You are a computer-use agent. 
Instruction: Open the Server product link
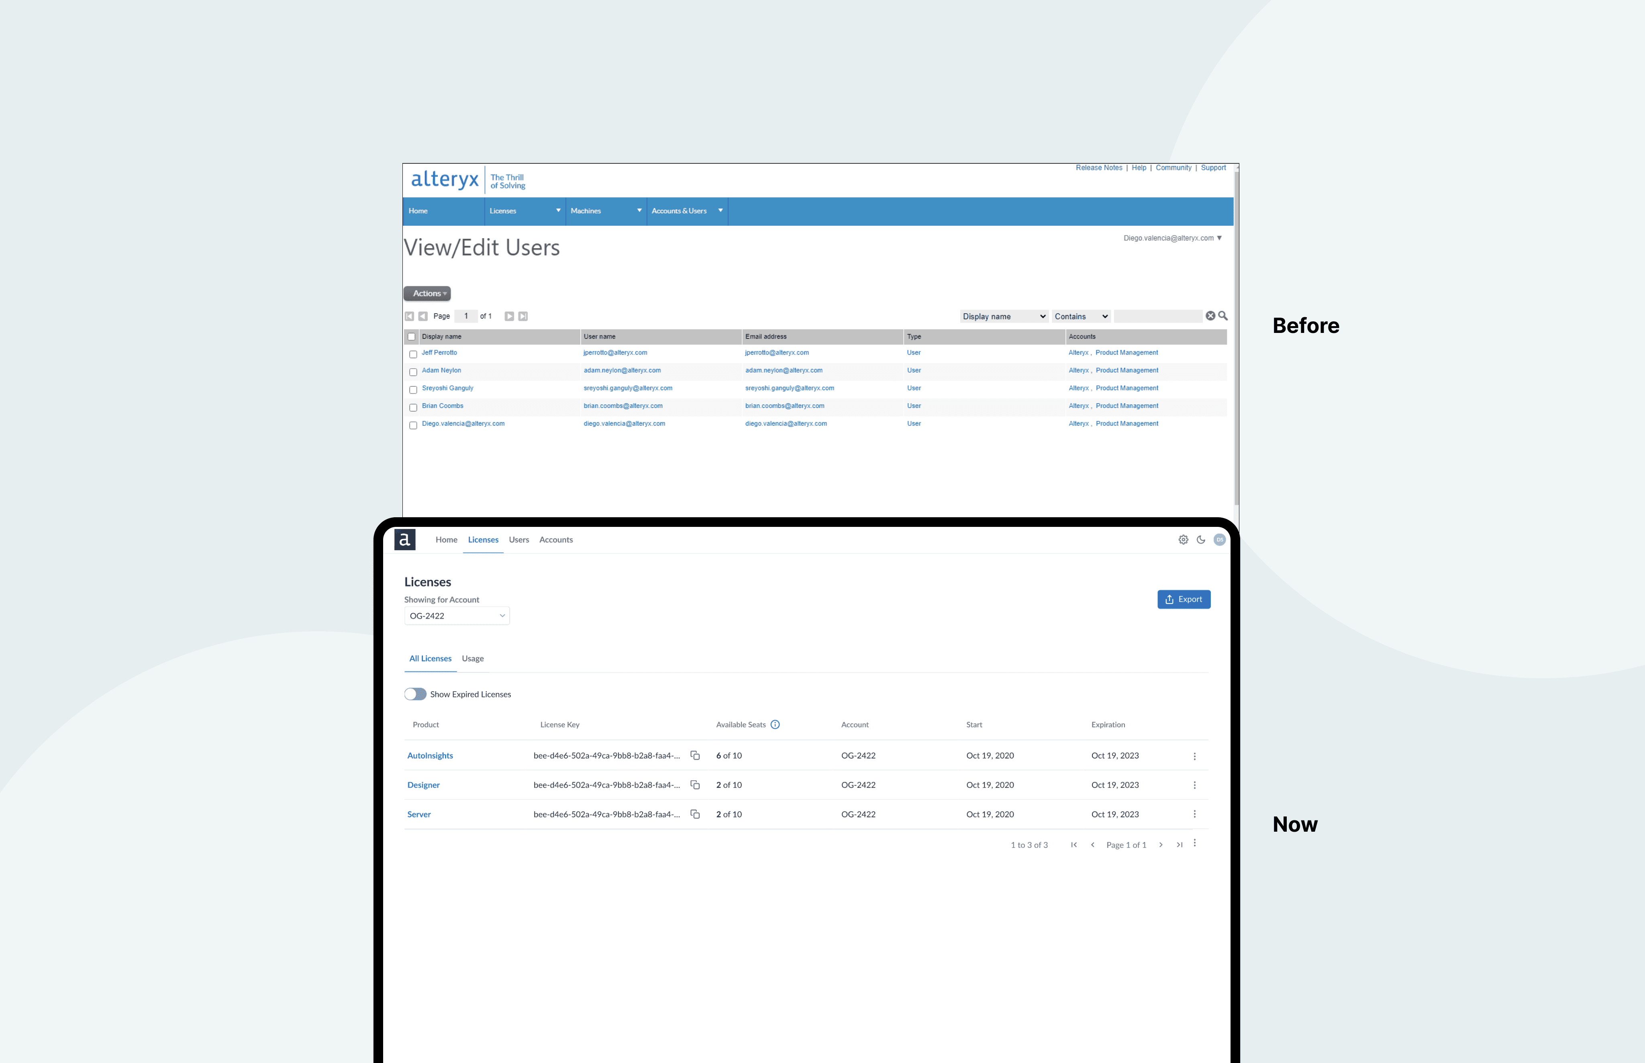[x=419, y=814]
